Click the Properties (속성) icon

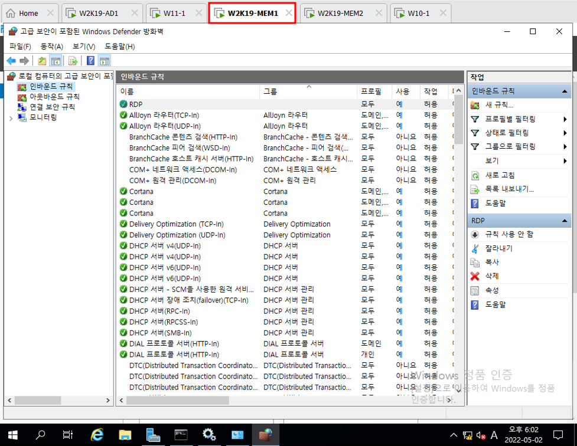(x=475, y=290)
